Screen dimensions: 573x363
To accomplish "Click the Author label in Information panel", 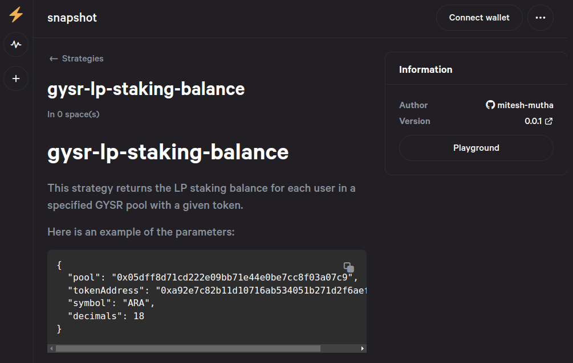I will pos(413,105).
